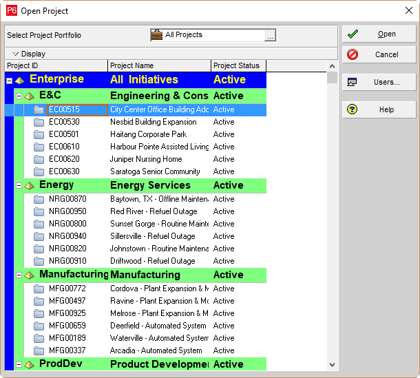Click the Users monitor icon
This screenshot has height=378, width=420.
tap(352, 82)
